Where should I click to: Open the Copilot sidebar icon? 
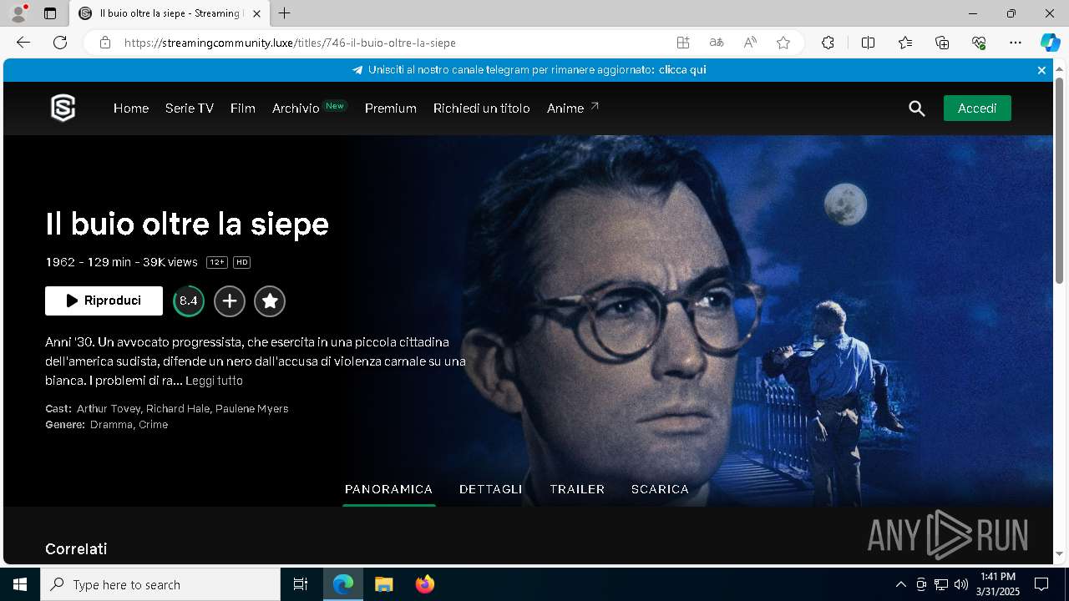click(1050, 43)
